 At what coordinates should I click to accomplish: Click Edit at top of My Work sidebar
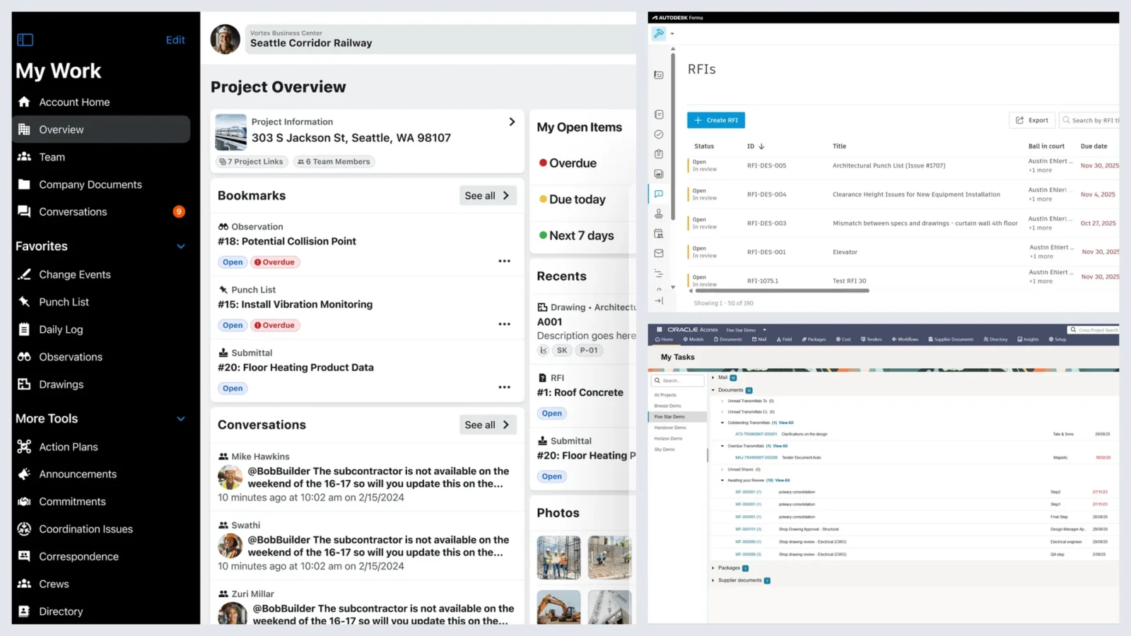pos(175,40)
